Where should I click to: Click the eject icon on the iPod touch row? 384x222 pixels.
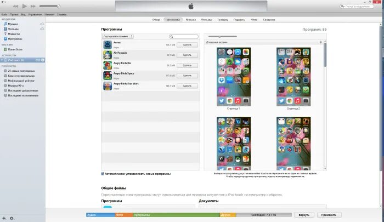coord(43,60)
